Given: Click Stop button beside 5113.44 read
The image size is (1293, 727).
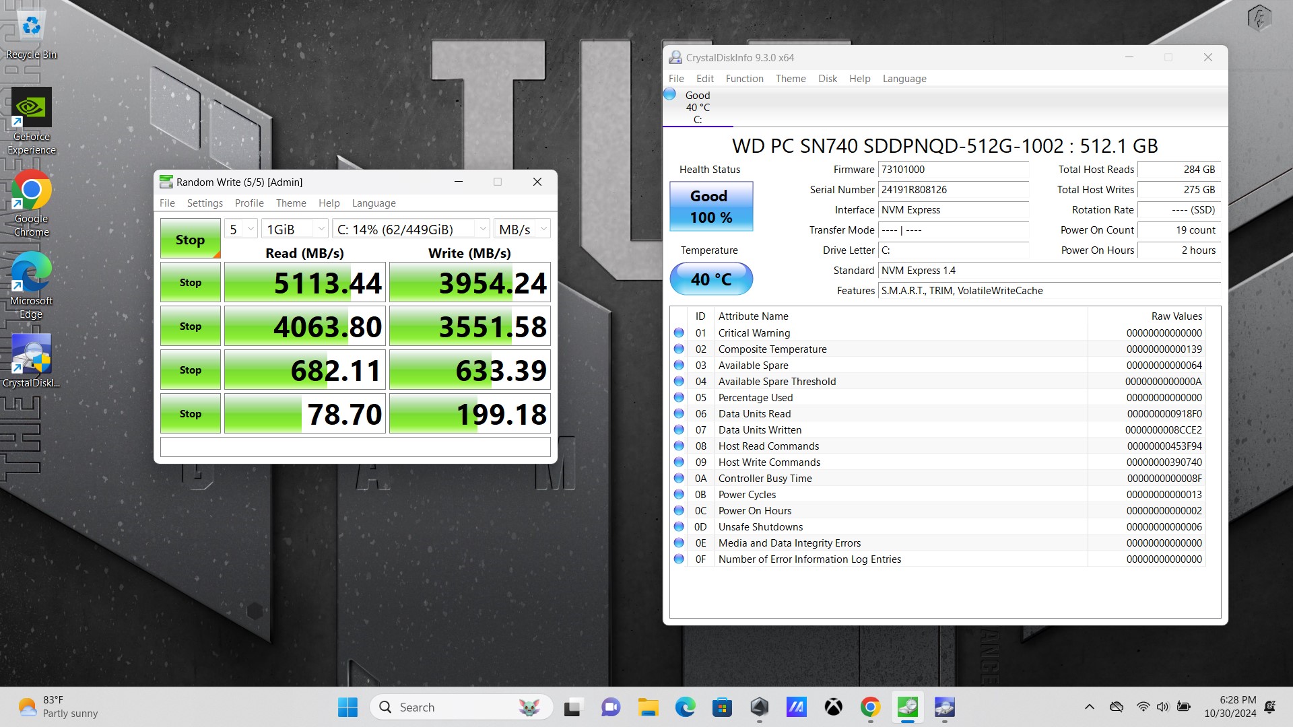Looking at the screenshot, I should [x=191, y=283].
